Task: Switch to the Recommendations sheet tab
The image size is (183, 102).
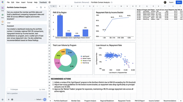Action: (170, 101)
